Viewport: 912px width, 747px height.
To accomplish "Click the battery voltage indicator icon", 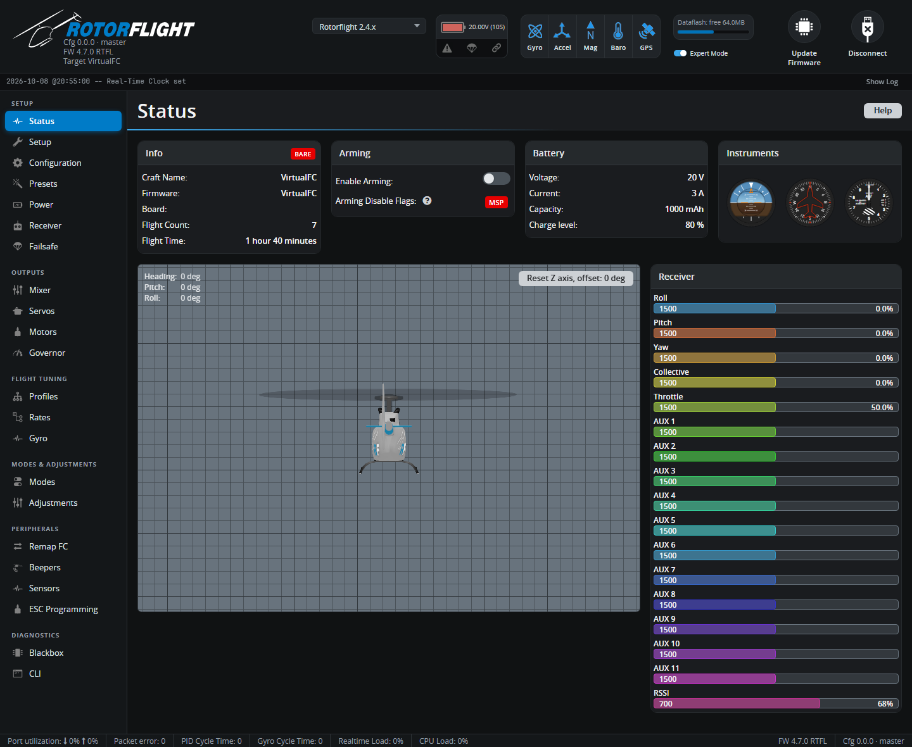I will [x=453, y=27].
